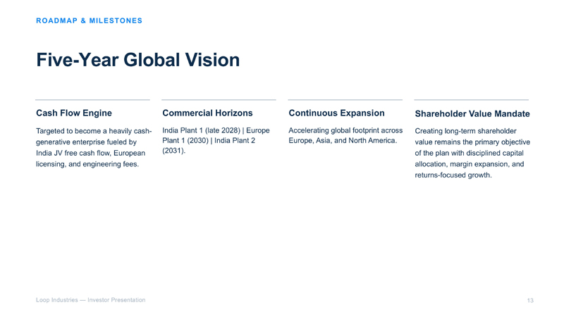
Task: Select the Five-Year Global Vision title
Action: [137, 60]
